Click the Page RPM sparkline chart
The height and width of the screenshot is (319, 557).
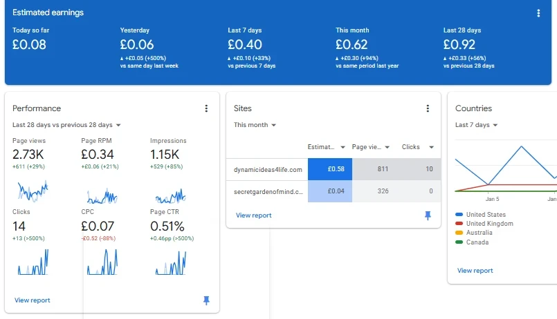tap(102, 195)
